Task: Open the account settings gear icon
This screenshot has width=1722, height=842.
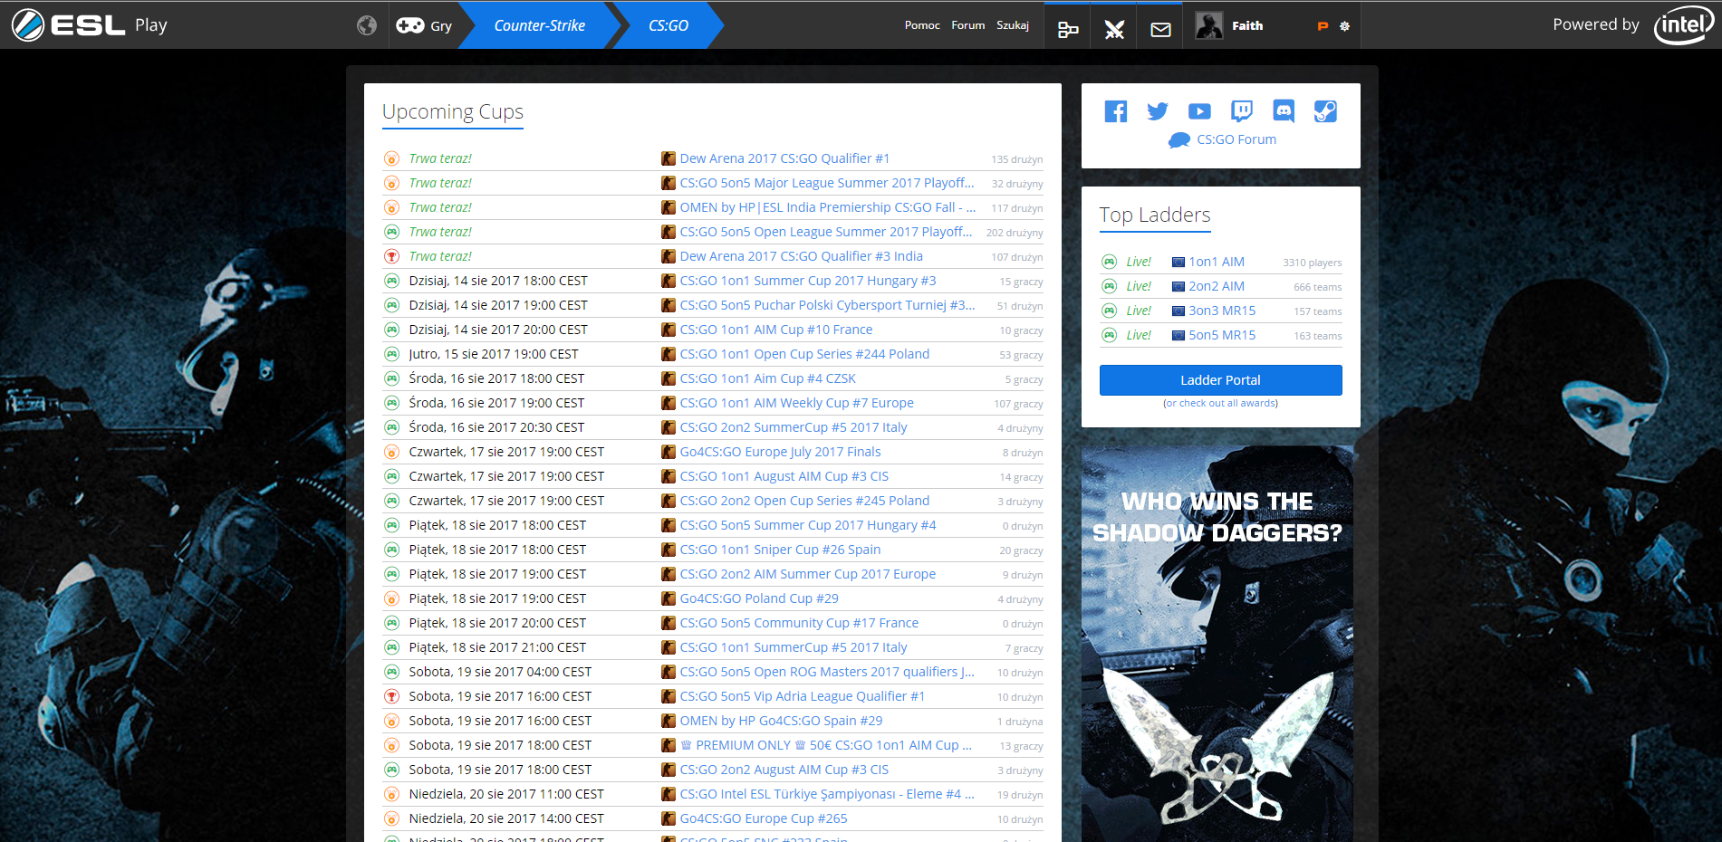Action: tap(1344, 26)
